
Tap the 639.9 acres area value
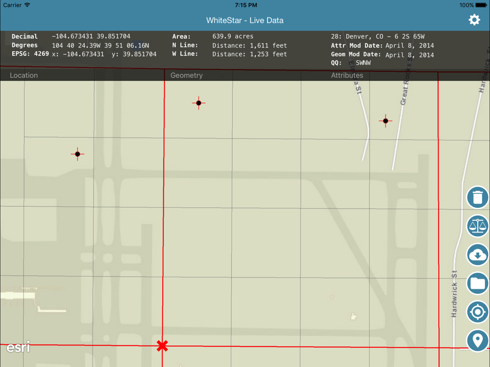coord(233,36)
